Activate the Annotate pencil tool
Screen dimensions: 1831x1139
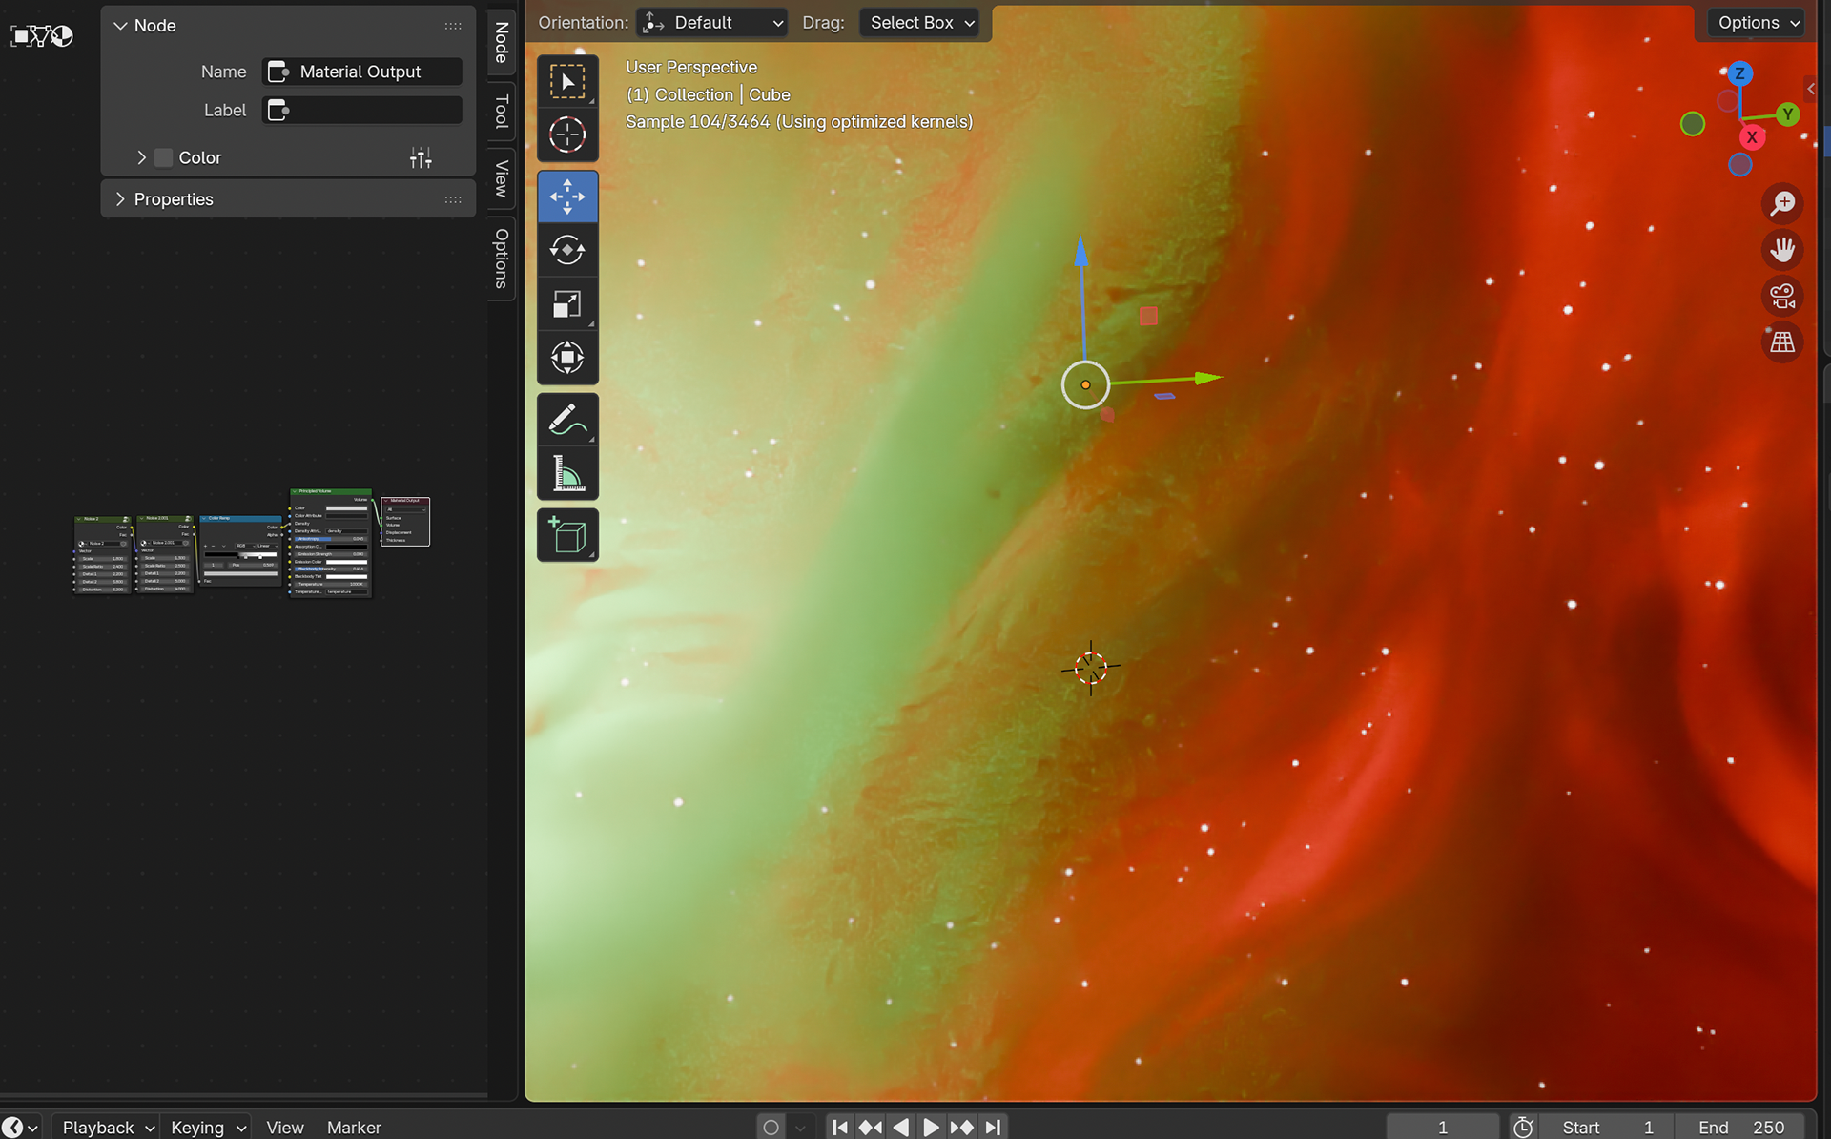pos(567,419)
